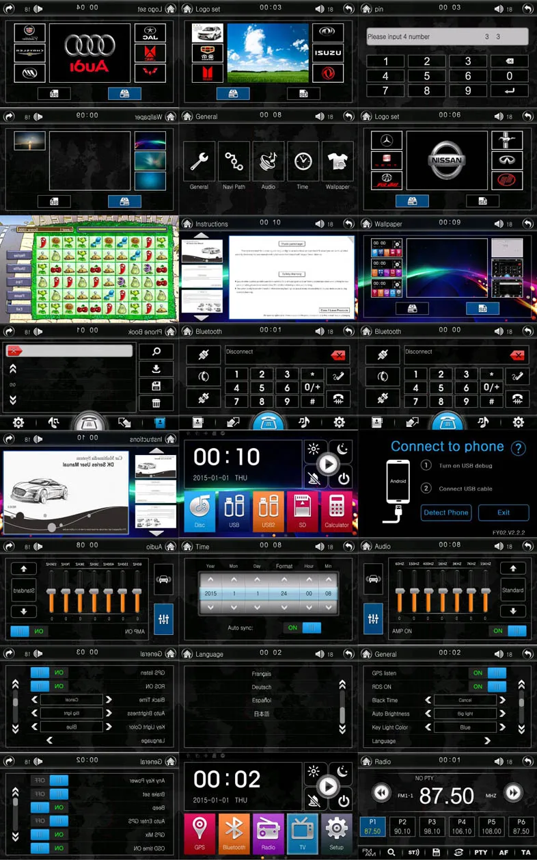This screenshot has height=860, width=537.
Task: Click the sun brightness icon on the home screen showing 00:10
Action: [314, 449]
